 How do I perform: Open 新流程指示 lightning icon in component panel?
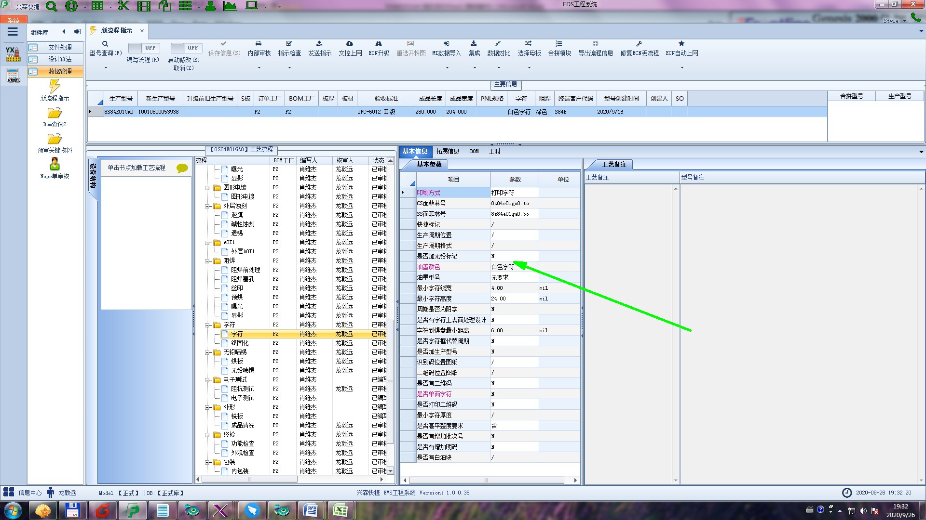point(54,86)
